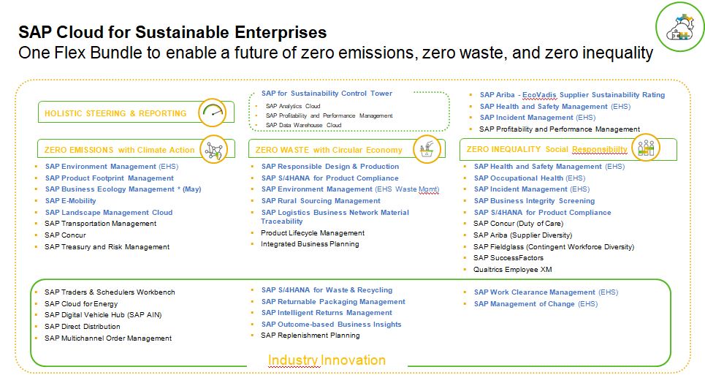Viewport: 705px width, 375px height.
Task: Click the gauge icon beside Holistic Steering & Reporting
Action: (212, 113)
